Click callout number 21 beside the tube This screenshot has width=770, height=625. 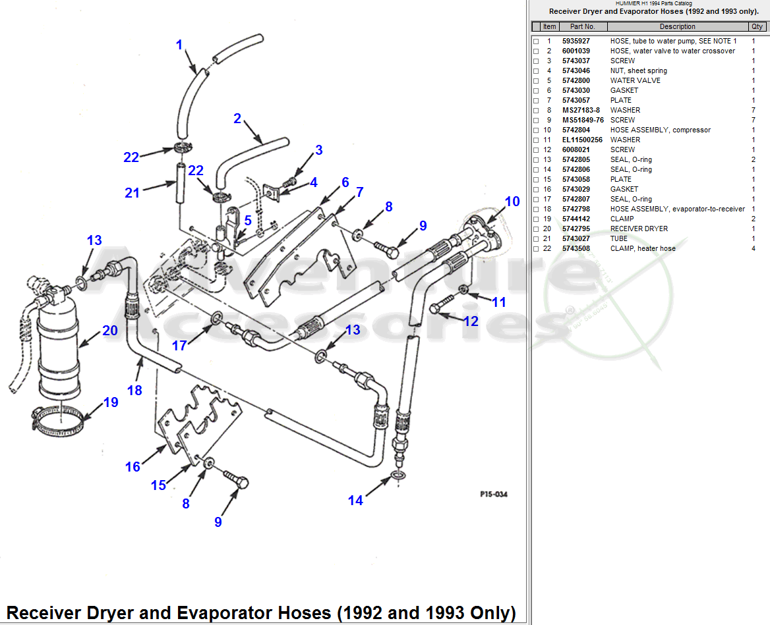pyautogui.click(x=132, y=193)
